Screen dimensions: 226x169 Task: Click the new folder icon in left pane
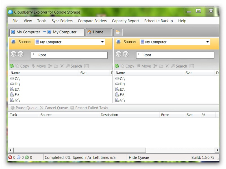[56, 66]
